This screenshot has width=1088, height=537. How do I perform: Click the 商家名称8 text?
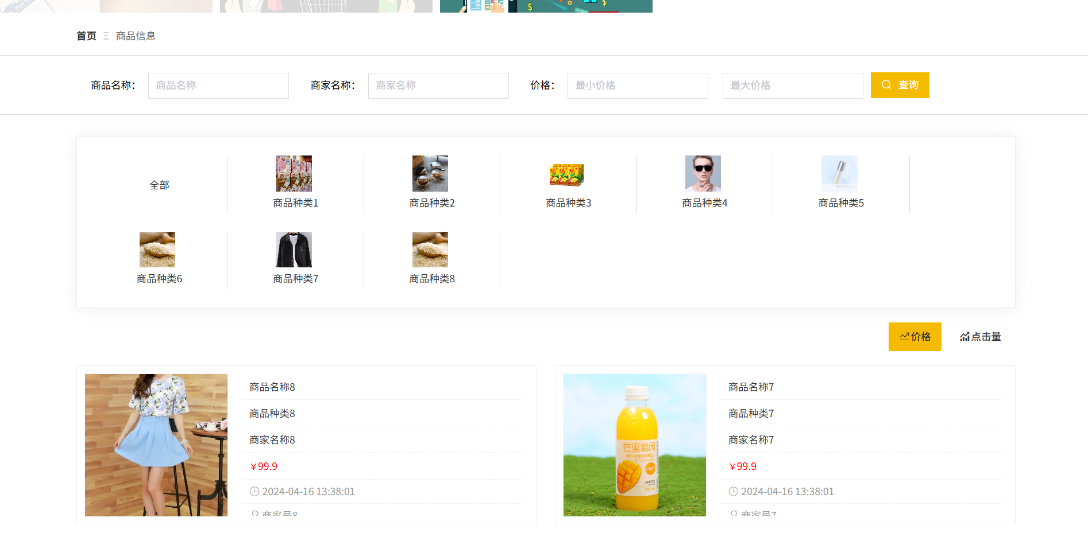pyautogui.click(x=272, y=440)
